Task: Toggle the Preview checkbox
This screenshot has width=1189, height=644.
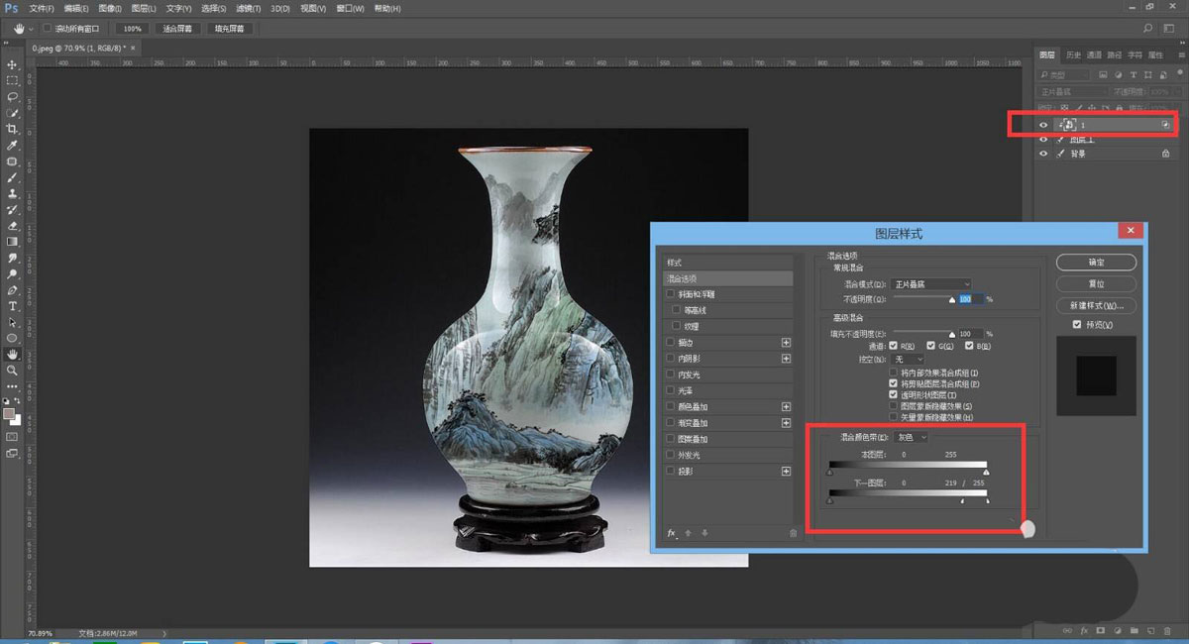Action: 1077,325
